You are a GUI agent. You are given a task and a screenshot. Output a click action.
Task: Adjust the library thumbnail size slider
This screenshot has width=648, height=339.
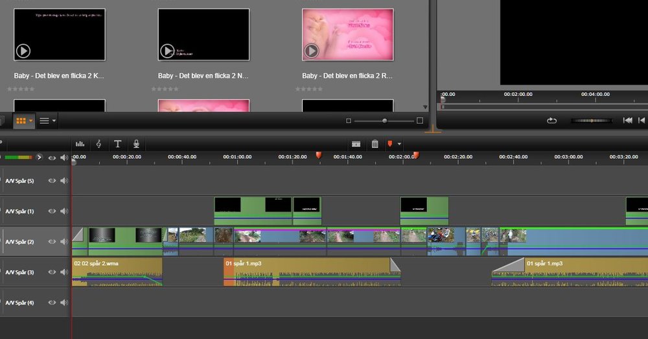click(384, 121)
